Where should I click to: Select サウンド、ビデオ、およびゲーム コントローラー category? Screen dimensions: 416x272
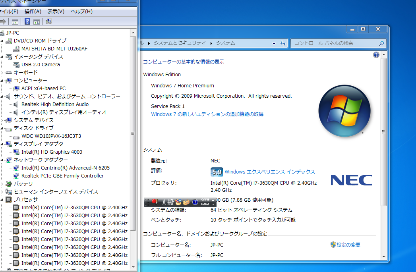click(x=67, y=96)
